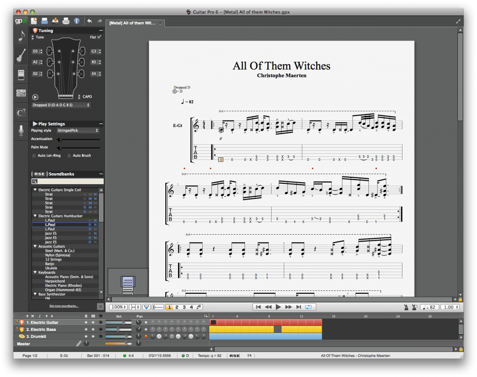Viewport: 477px width, 377px height.
Task: Play the tuning preview button
Action: 35,97
